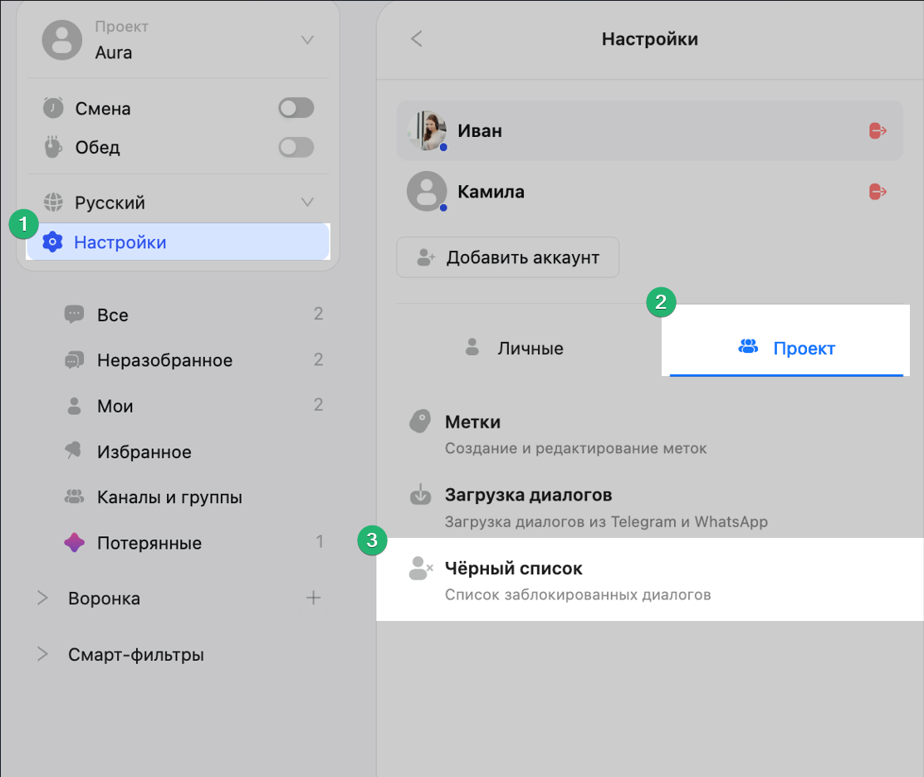This screenshot has height=777, width=924.
Task: Open the Aura project dropdown chevron
Action: point(307,40)
